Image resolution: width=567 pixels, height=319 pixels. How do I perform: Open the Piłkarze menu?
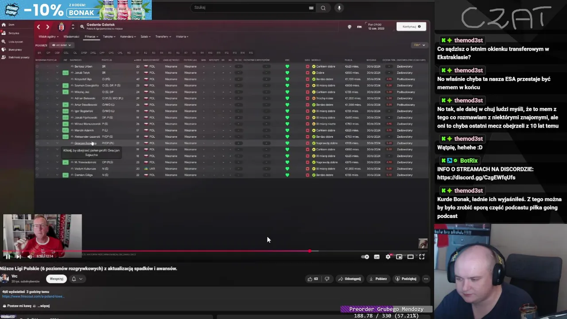click(x=91, y=37)
